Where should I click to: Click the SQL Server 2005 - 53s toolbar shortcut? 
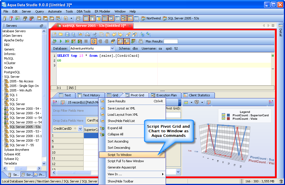pyautogui.click(x=181, y=18)
